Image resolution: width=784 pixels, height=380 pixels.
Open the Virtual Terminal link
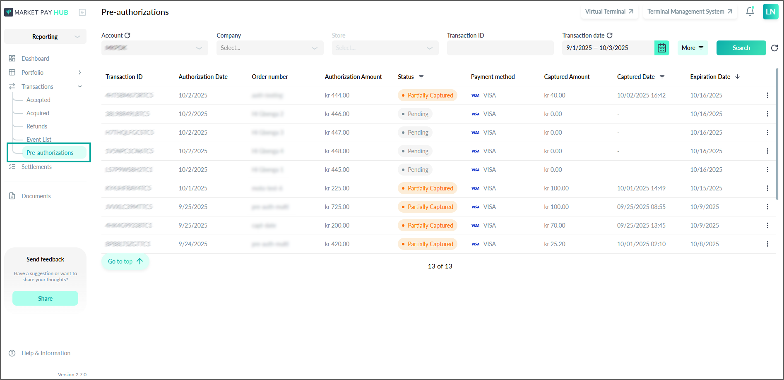coord(609,12)
